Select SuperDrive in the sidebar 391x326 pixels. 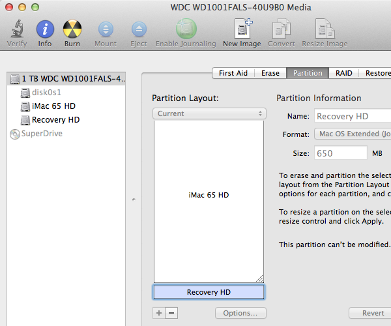(66, 134)
